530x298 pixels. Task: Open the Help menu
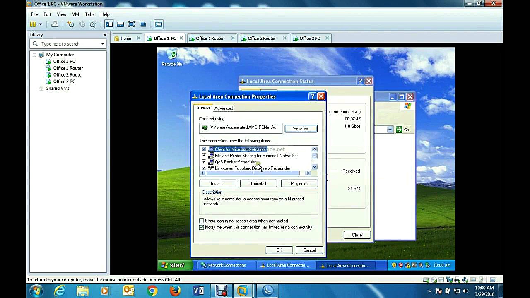[105, 14]
